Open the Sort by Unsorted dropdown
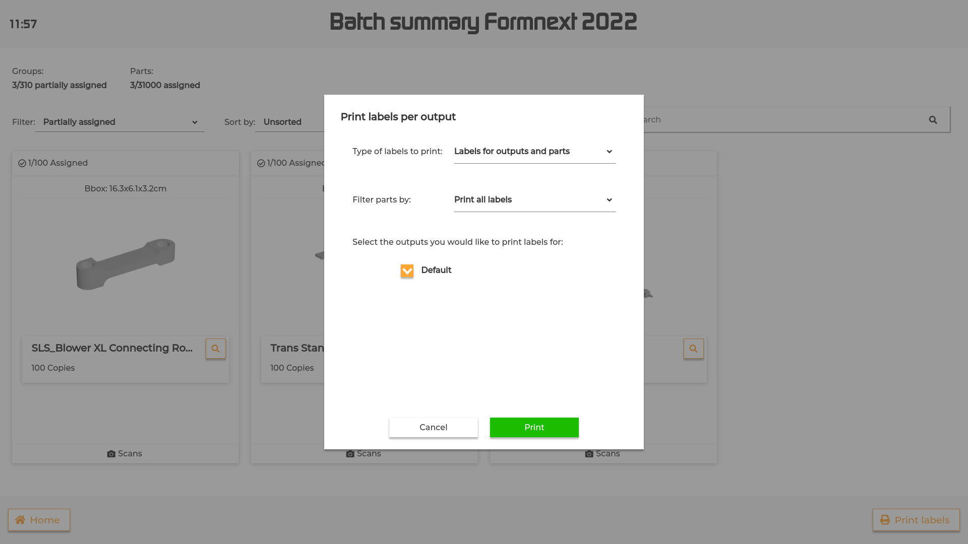 click(290, 122)
